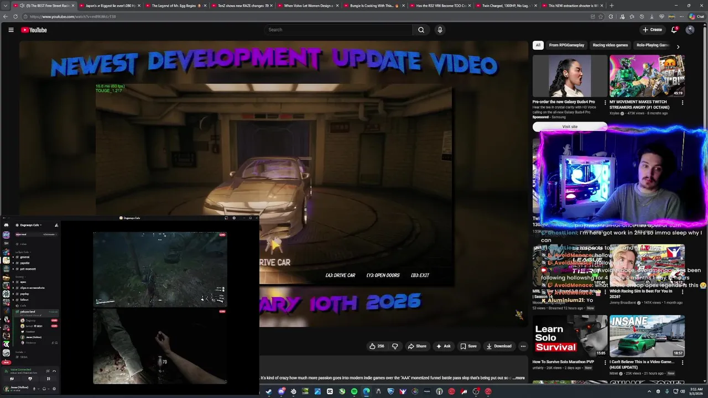
Task: Open Steam from the Windows taskbar
Action: [269, 391]
